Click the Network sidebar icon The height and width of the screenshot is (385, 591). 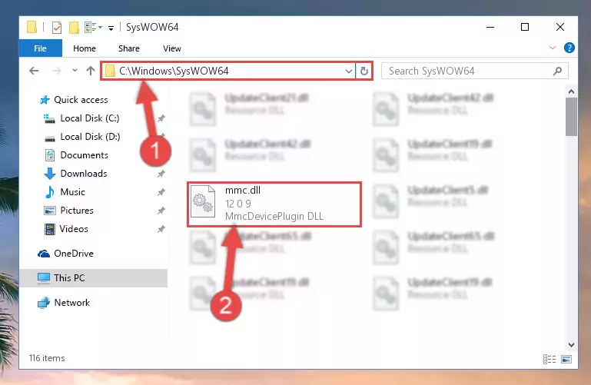pyautogui.click(x=44, y=303)
